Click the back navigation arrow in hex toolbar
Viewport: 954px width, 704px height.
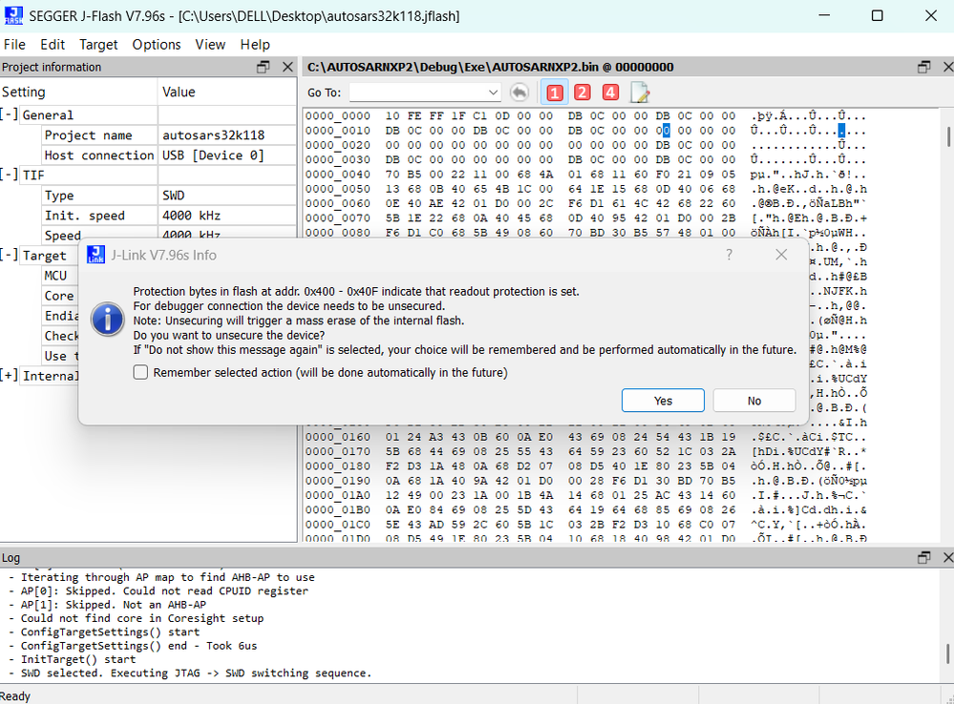(x=519, y=93)
